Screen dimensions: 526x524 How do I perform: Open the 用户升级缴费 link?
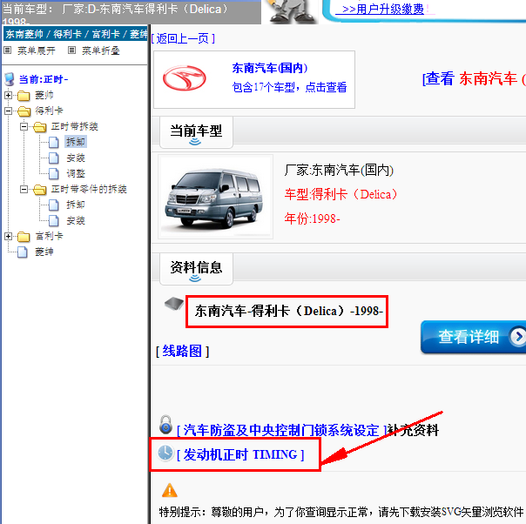click(x=382, y=9)
